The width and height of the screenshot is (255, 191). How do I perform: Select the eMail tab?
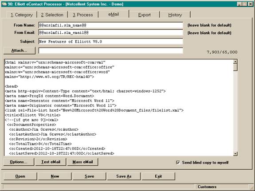coord(114,14)
